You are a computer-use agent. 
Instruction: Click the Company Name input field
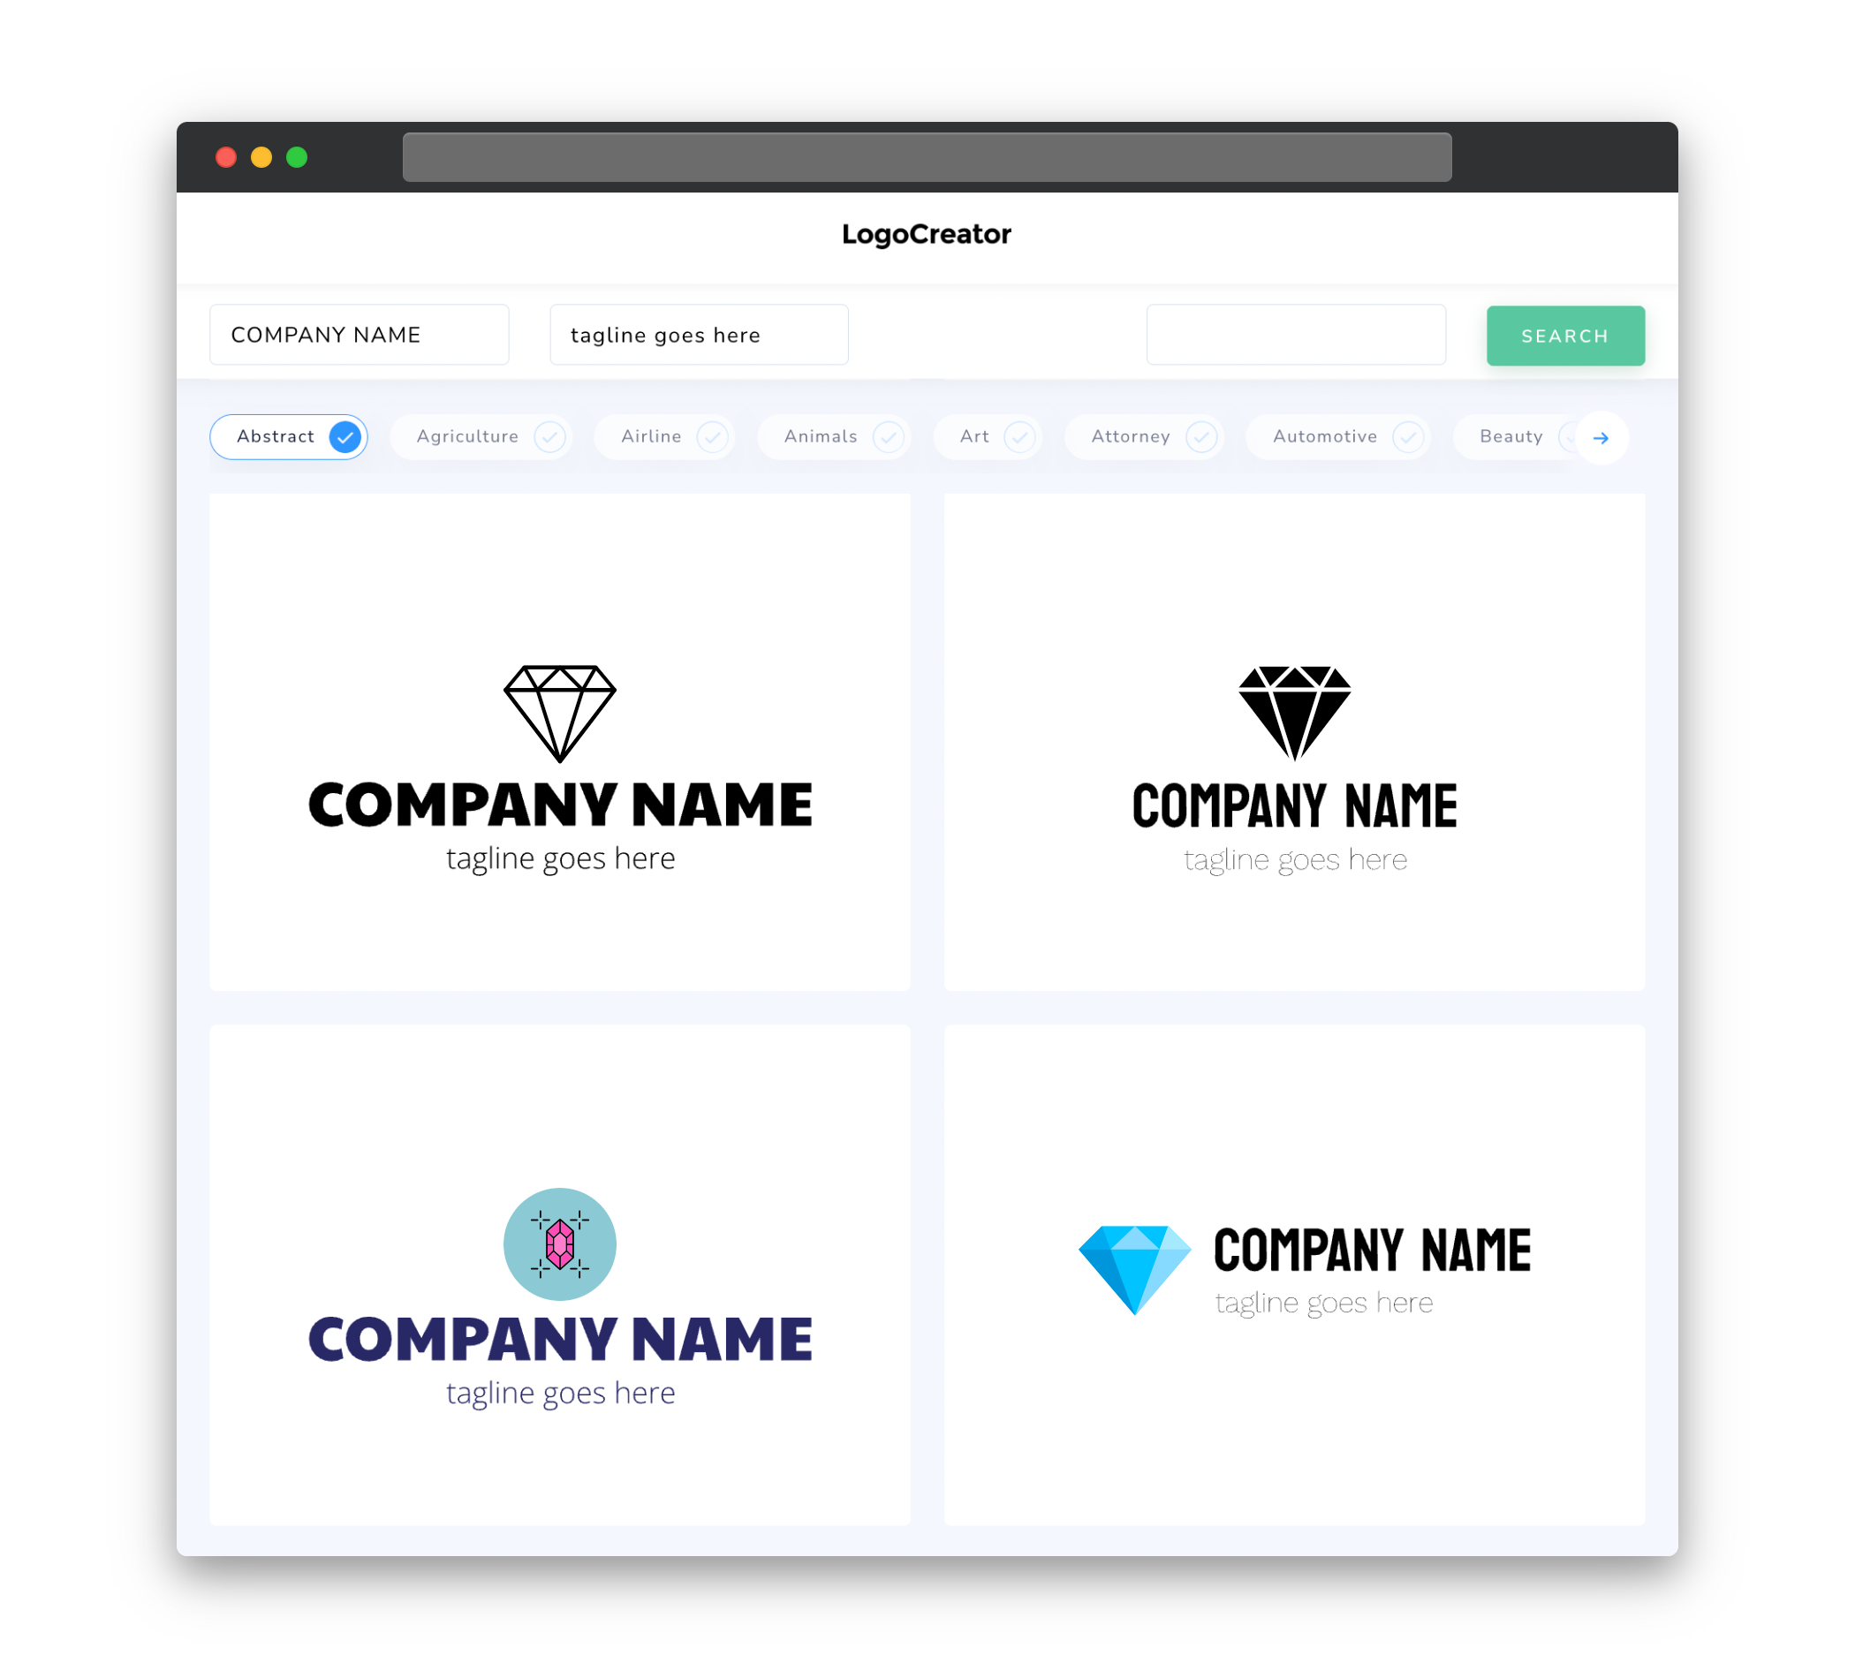tap(364, 335)
